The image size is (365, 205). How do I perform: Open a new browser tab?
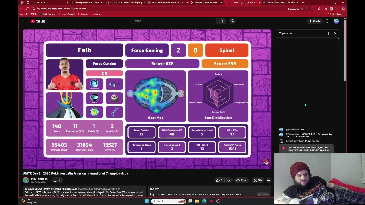coord(303,3)
